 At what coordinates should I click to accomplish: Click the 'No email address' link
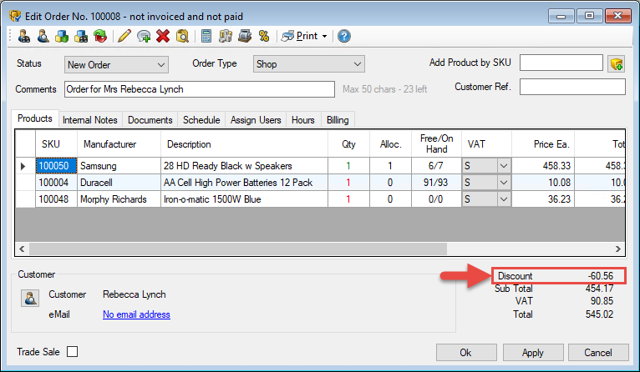pos(136,314)
